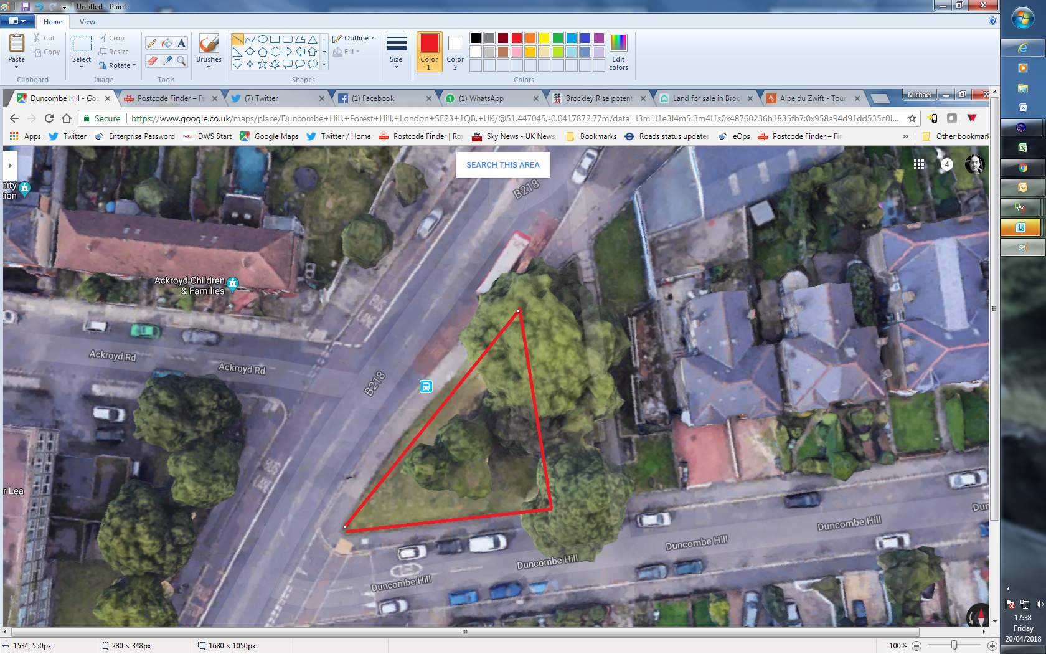The width and height of the screenshot is (1046, 654).
Task: Switch to the View ribbon tab
Action: pos(87,22)
